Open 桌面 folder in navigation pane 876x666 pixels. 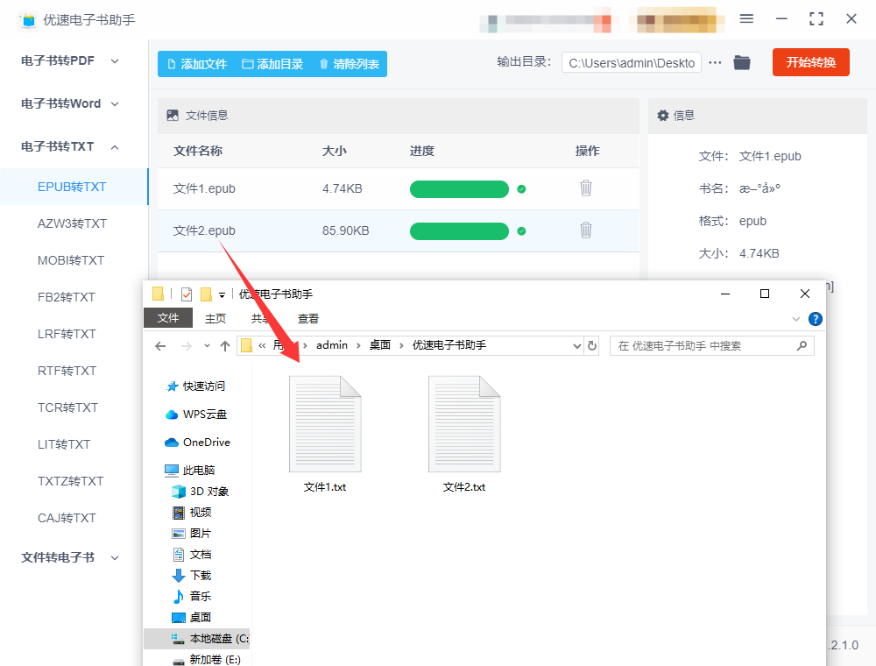pyautogui.click(x=192, y=618)
